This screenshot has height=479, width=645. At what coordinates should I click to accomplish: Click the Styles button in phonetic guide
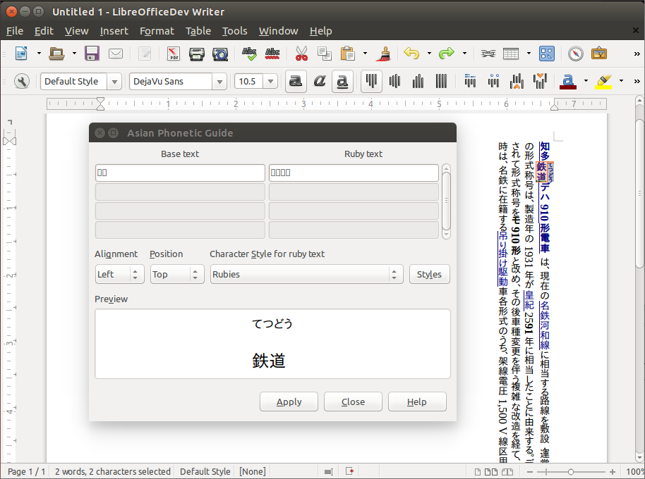tap(429, 275)
